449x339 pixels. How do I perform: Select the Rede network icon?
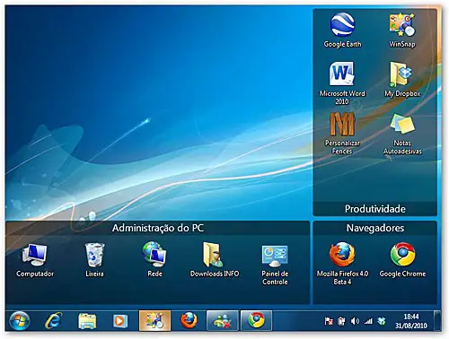pos(154,259)
